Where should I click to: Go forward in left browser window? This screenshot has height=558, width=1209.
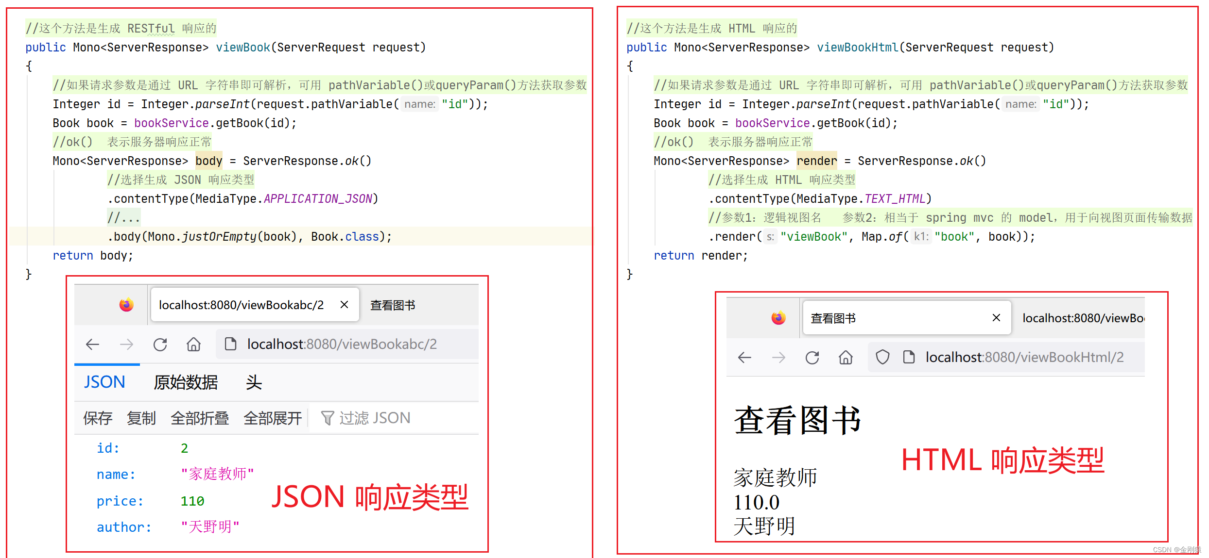[126, 345]
